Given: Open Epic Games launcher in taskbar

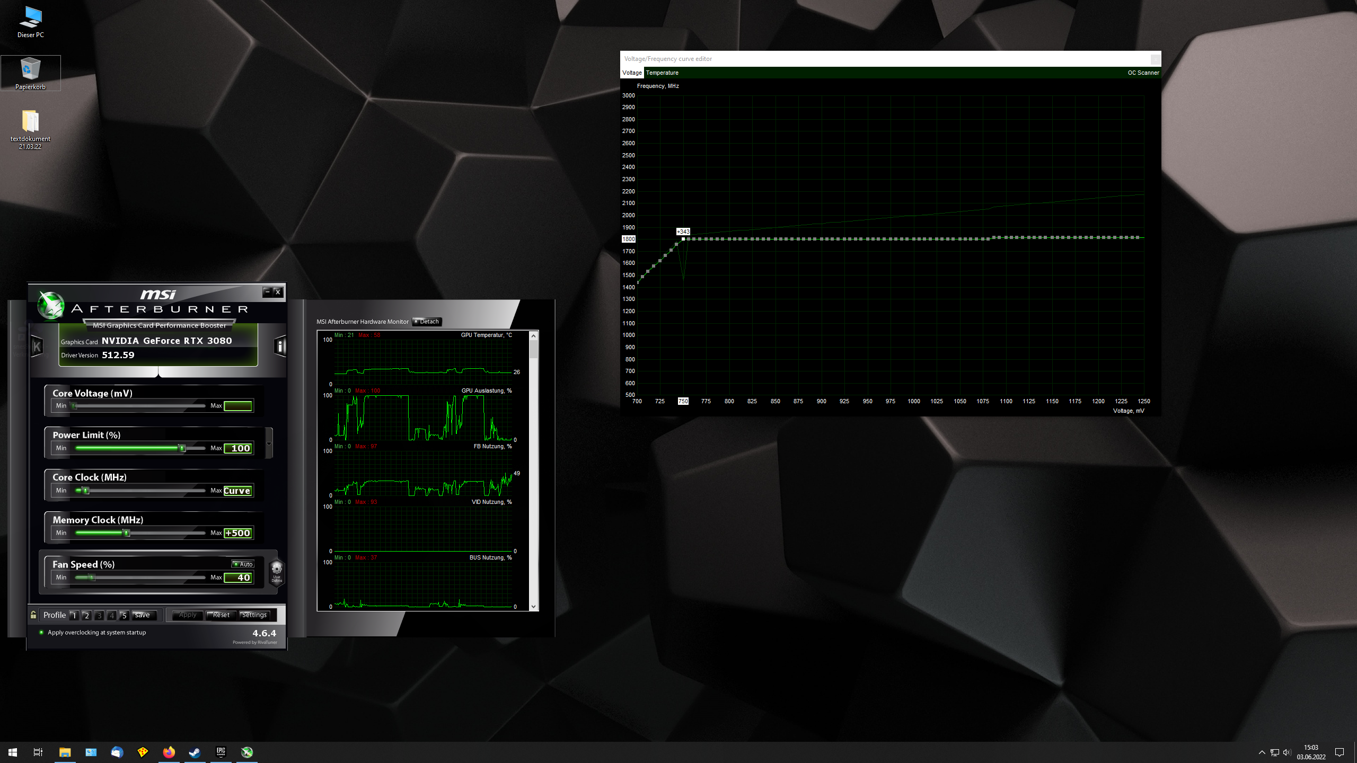Looking at the screenshot, I should pyautogui.click(x=221, y=752).
